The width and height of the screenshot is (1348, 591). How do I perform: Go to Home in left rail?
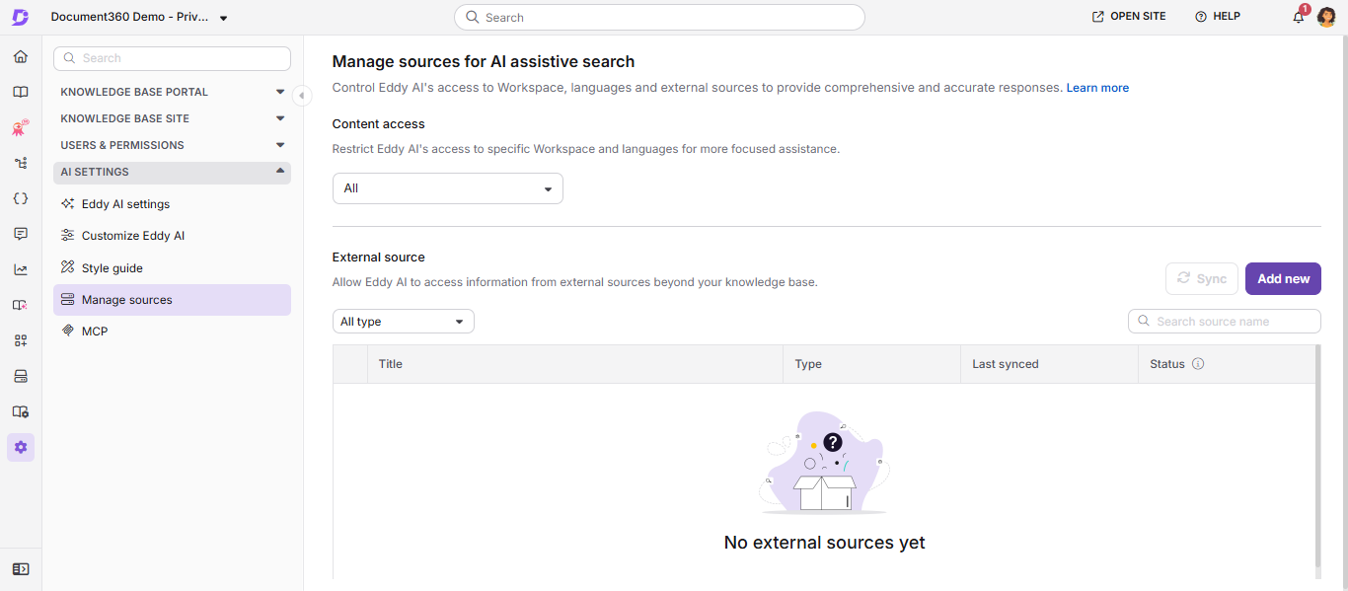21,56
